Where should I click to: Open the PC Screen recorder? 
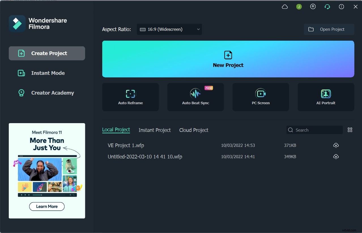pyautogui.click(x=261, y=97)
